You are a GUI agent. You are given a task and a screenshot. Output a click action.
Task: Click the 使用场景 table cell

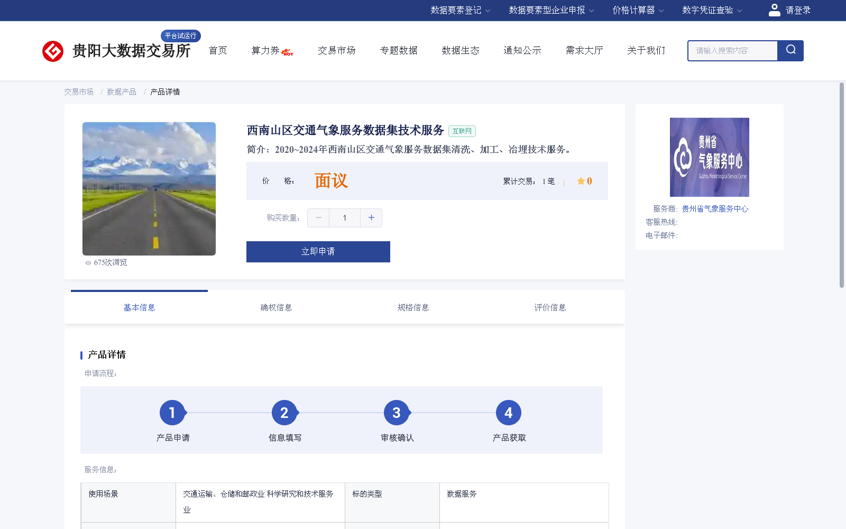point(128,503)
